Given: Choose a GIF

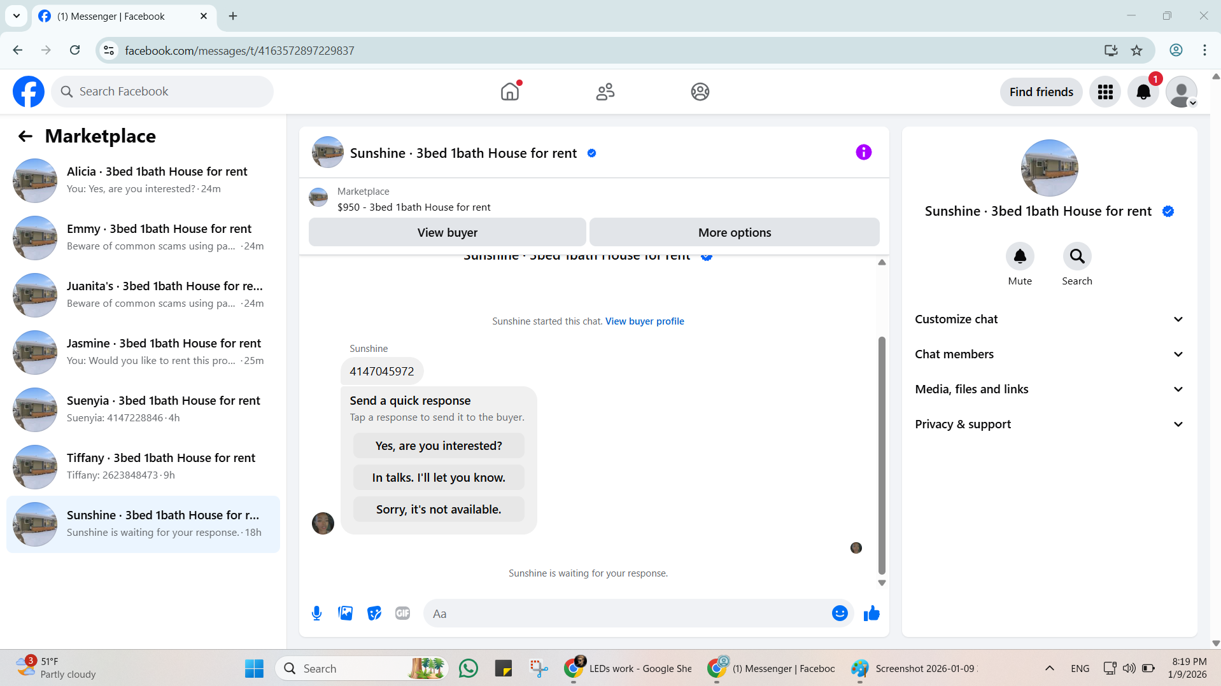Looking at the screenshot, I should tap(402, 613).
